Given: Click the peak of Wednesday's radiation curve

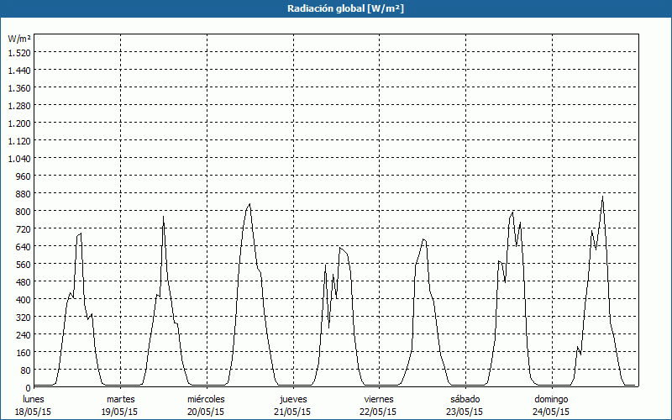Looking at the screenshot, I should [x=249, y=204].
